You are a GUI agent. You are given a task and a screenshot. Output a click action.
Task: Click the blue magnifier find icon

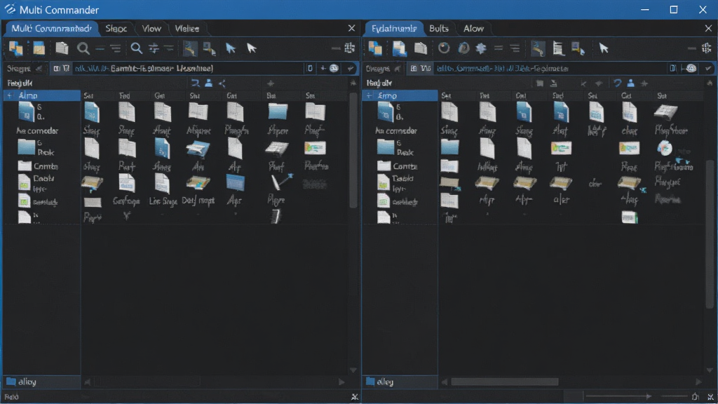pos(136,48)
